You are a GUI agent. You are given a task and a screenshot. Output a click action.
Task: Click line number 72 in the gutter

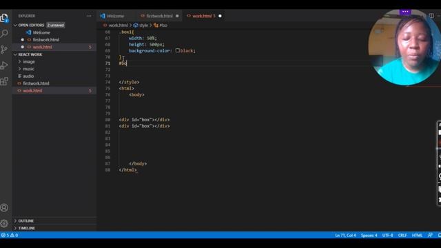(x=107, y=70)
